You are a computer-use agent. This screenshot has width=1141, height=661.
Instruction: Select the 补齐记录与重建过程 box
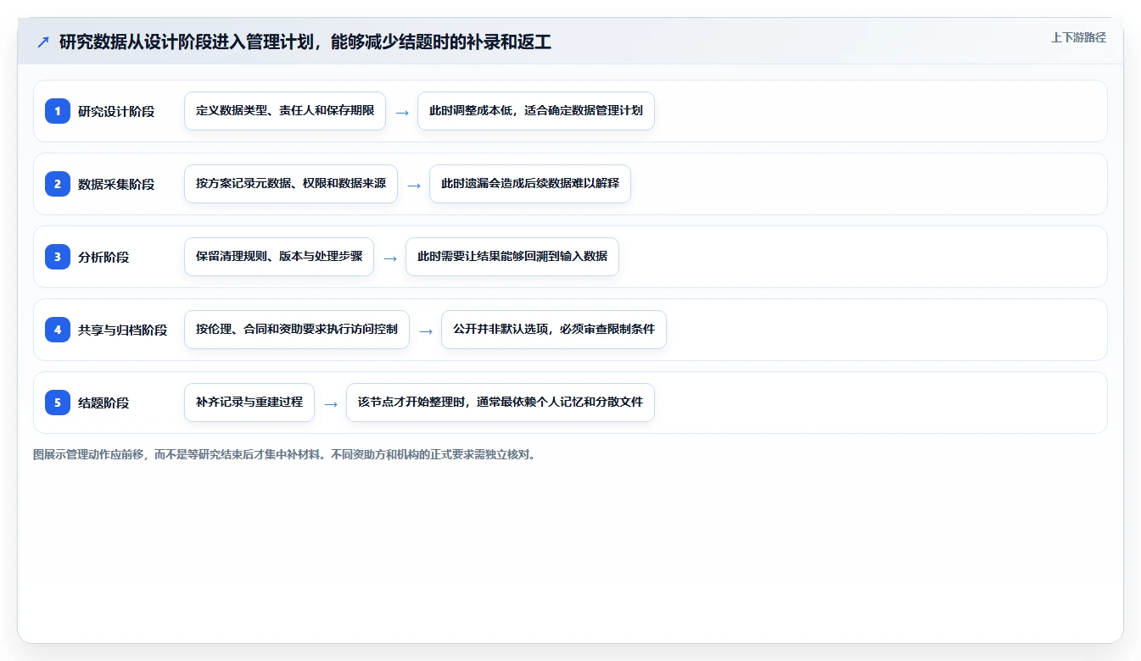tap(249, 402)
